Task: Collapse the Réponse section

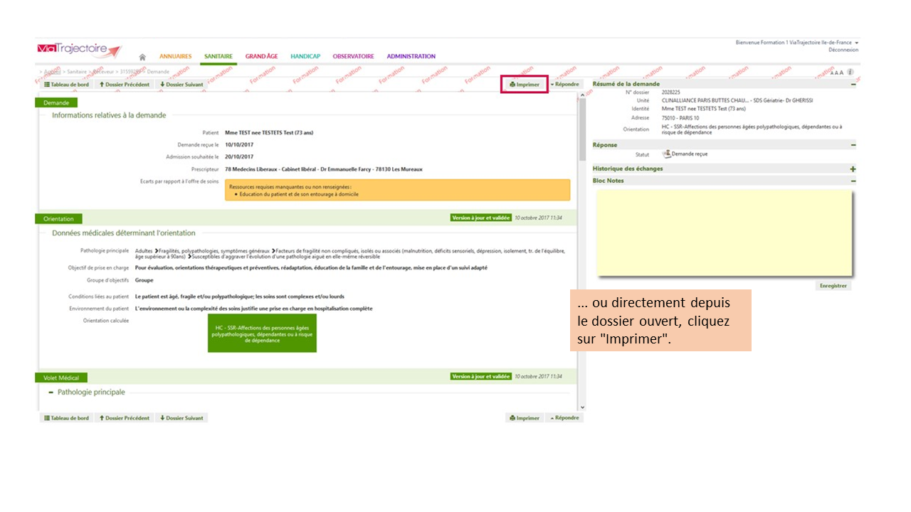Action: point(853,145)
